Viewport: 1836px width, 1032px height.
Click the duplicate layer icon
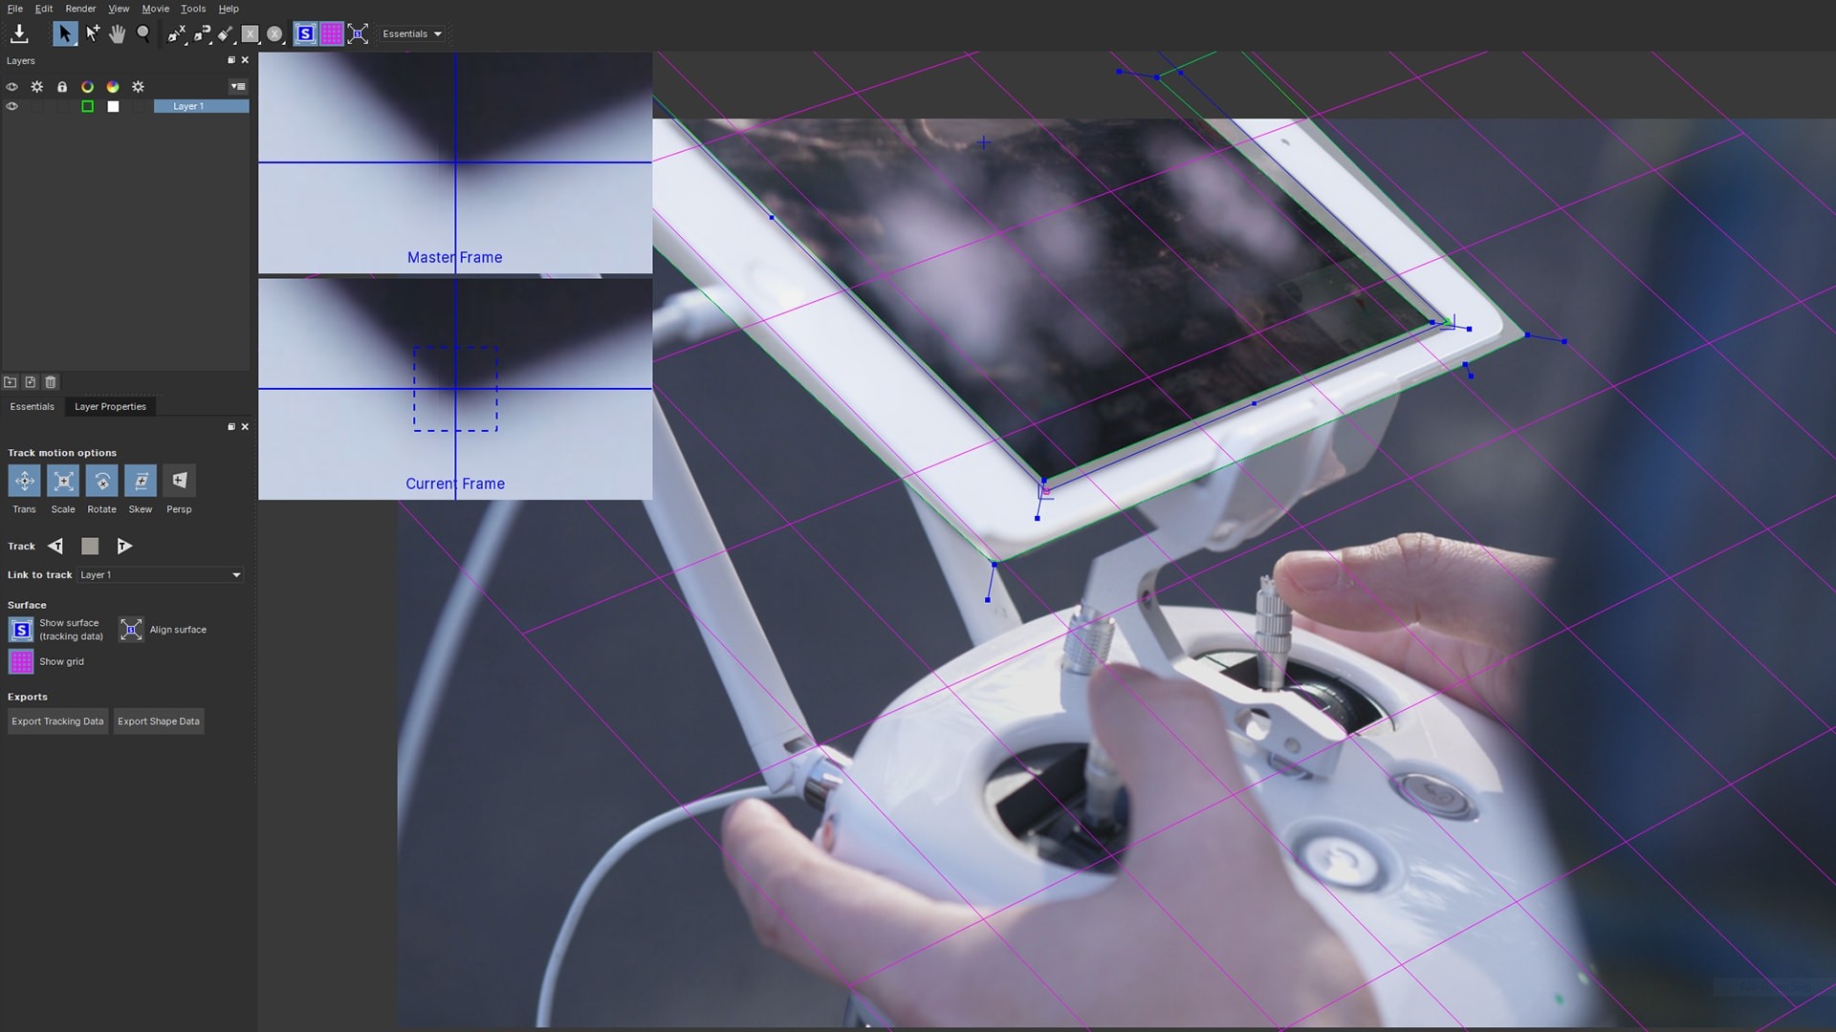point(31,382)
